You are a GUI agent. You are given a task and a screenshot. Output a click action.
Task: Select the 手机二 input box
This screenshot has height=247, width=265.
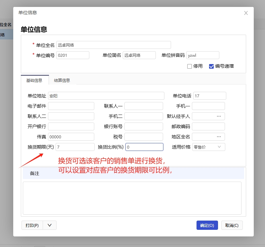click(144, 116)
